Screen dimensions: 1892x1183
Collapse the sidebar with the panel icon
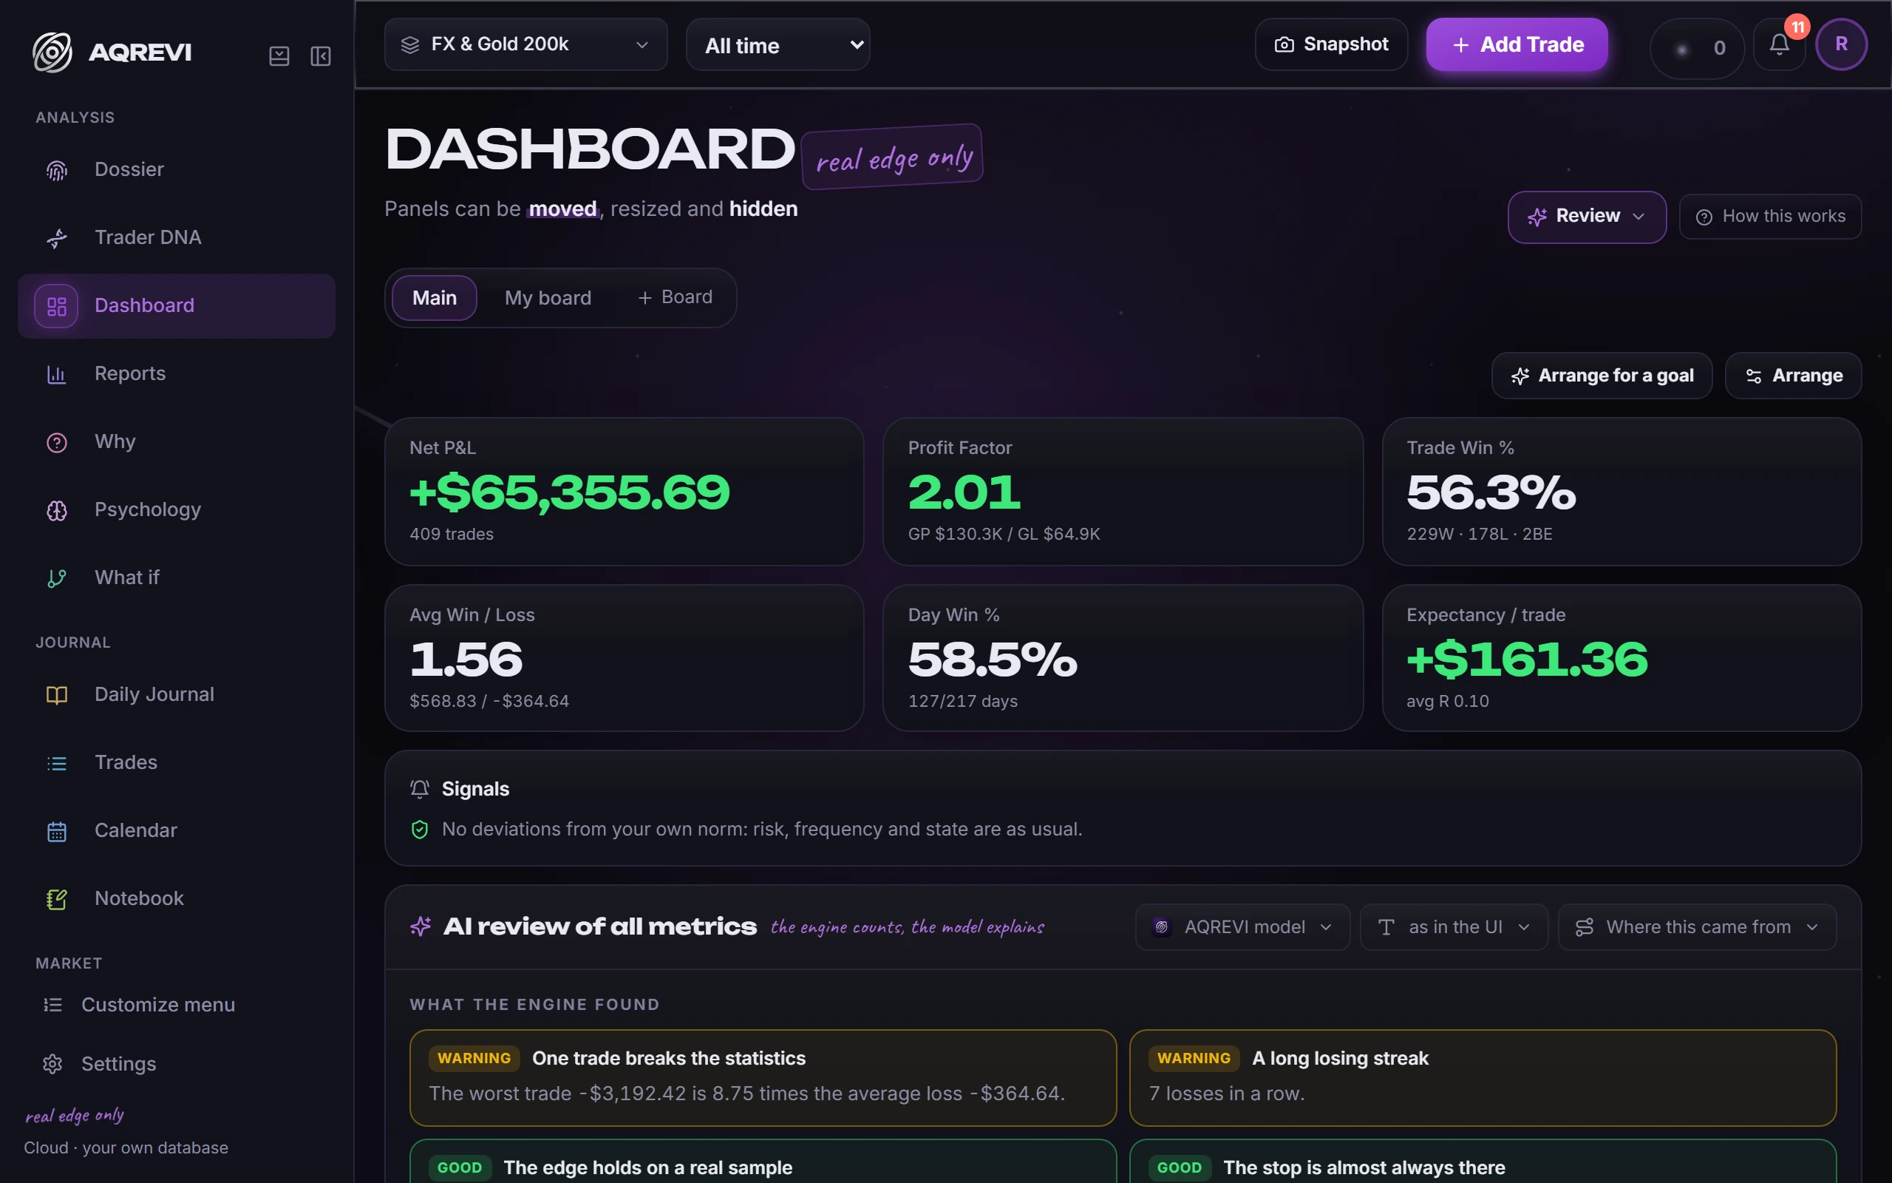click(x=321, y=55)
